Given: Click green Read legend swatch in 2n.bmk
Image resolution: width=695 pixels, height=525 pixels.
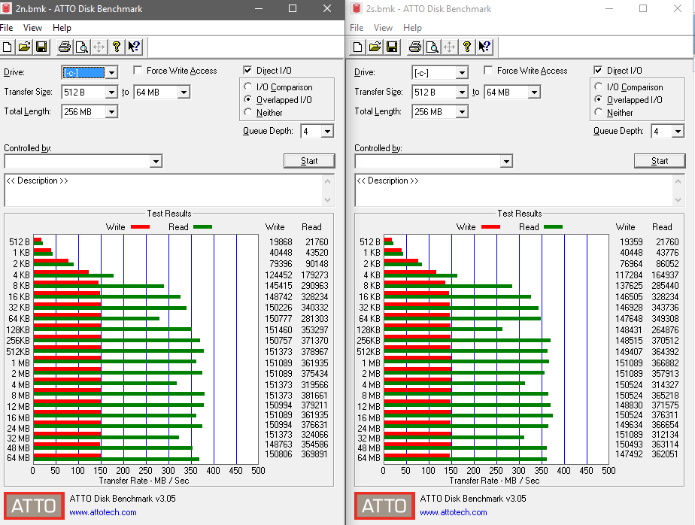Looking at the screenshot, I should [x=202, y=227].
